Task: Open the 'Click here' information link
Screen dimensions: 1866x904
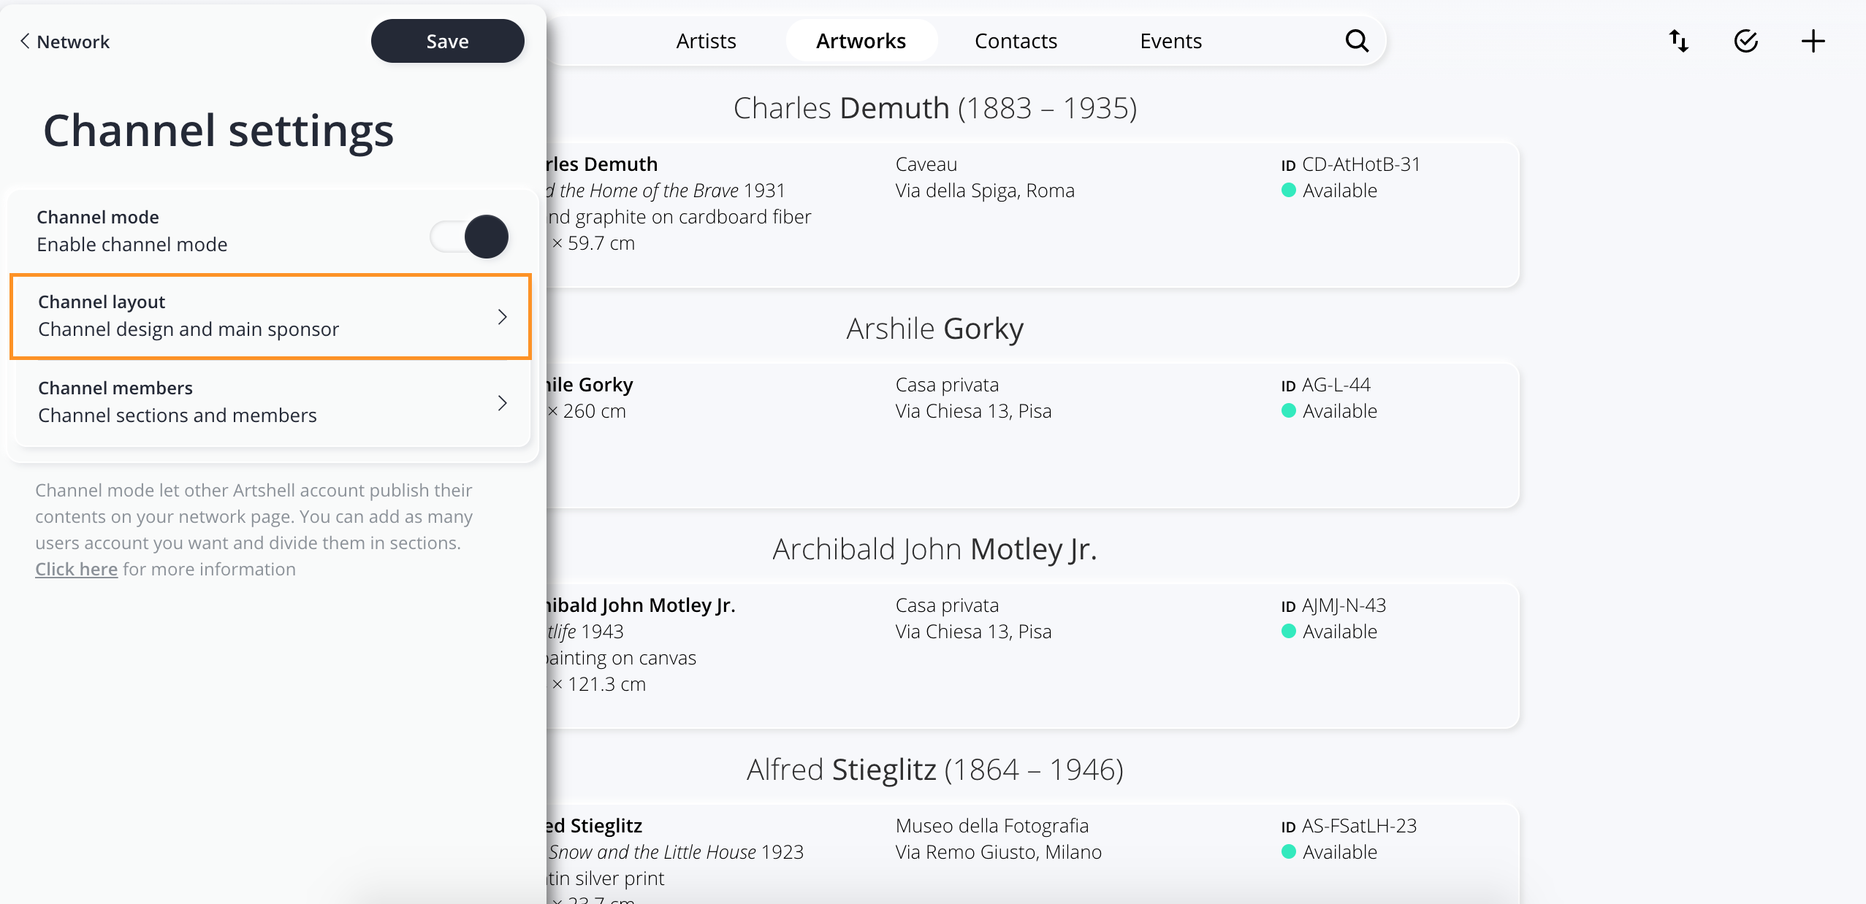Action: coord(76,569)
